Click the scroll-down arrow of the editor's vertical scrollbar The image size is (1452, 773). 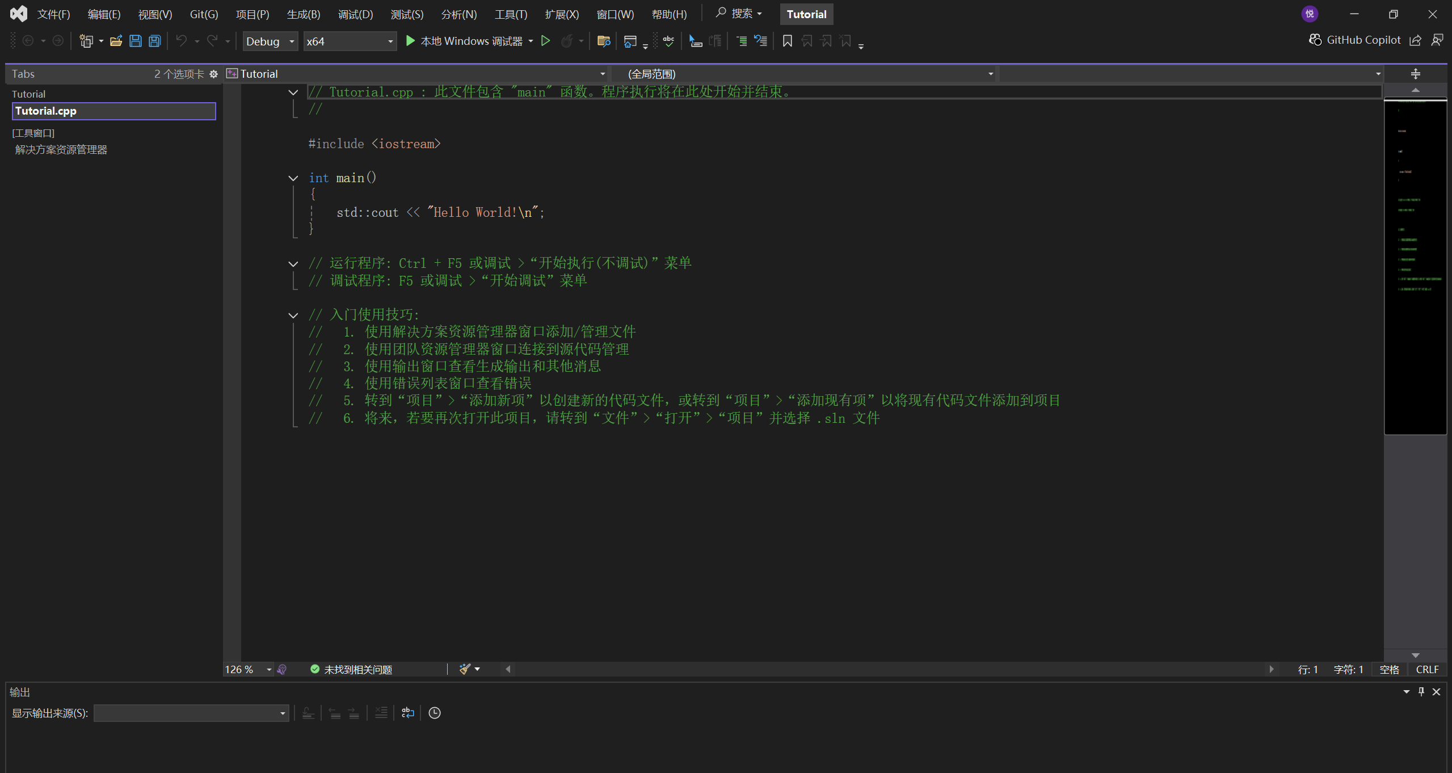point(1416,655)
